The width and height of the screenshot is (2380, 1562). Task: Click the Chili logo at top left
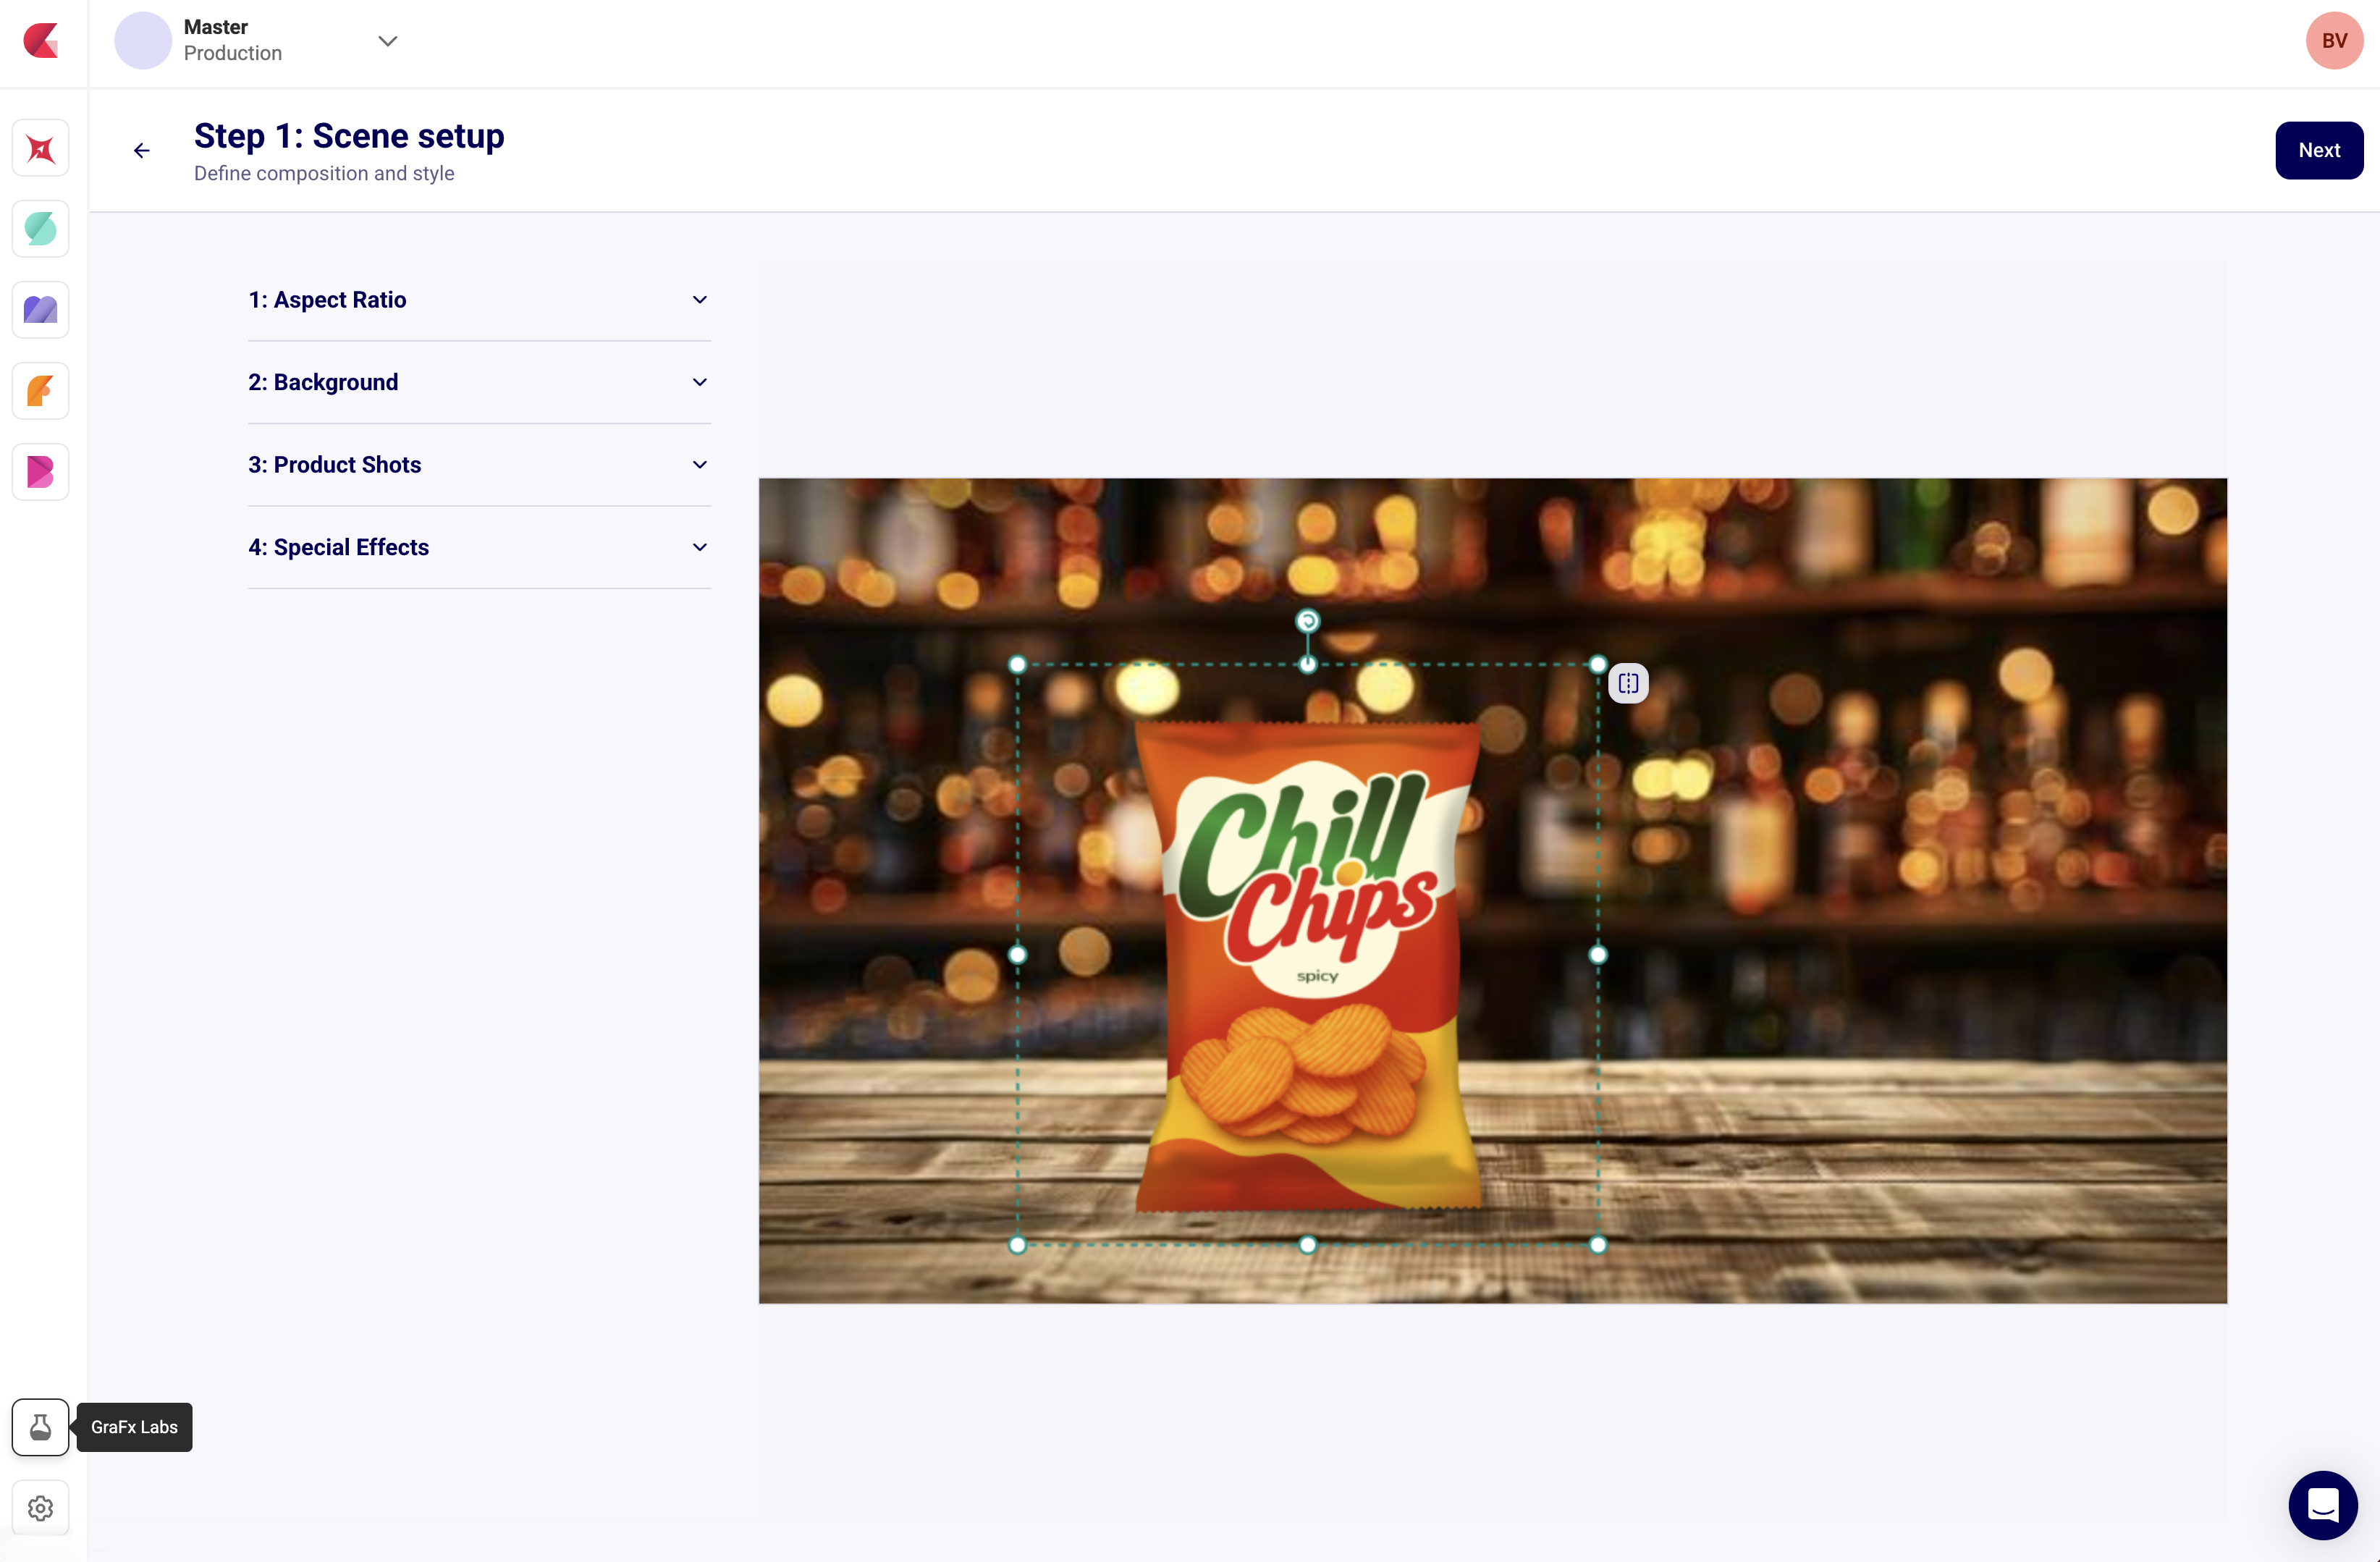[41, 41]
